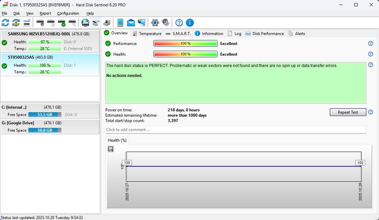Click help icon beside Health bar
The width and height of the screenshot is (379, 220).
coord(371,54)
